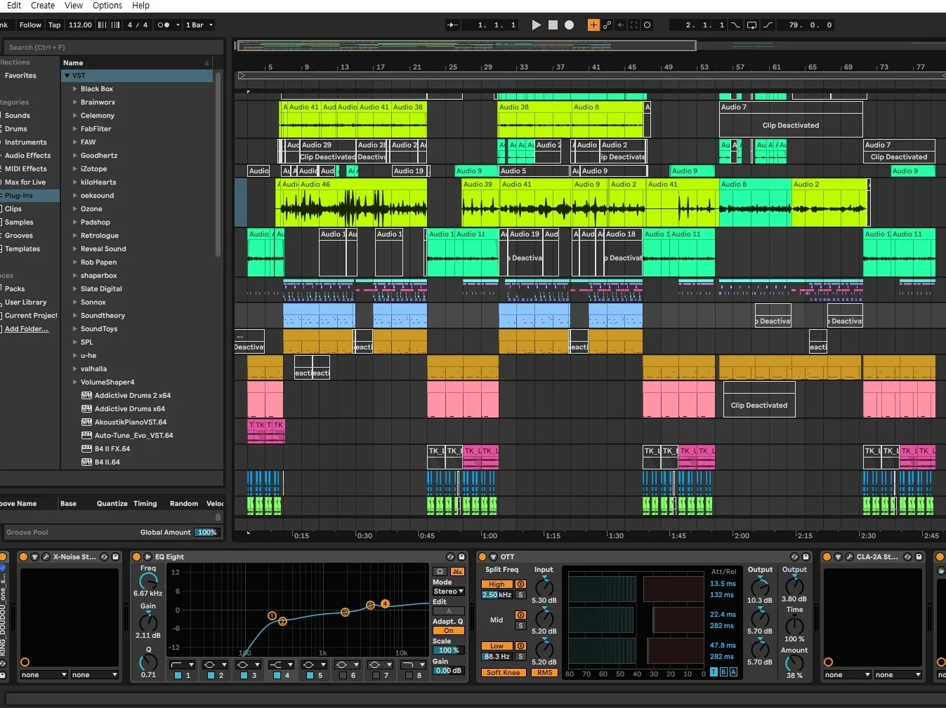Open the EQ Eight Mode Stereo dropdown
The image size is (946, 708).
click(449, 592)
